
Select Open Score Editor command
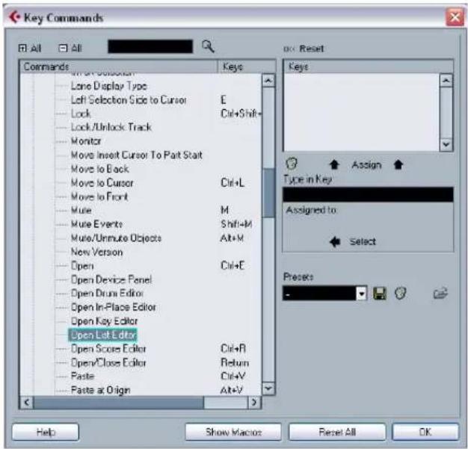(x=108, y=348)
